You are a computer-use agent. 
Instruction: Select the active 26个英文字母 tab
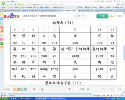[x=69, y=10]
